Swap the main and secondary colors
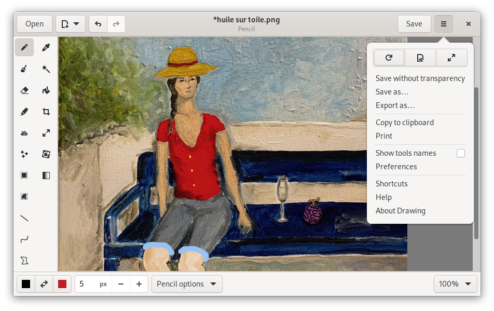494x311 pixels. [44, 284]
